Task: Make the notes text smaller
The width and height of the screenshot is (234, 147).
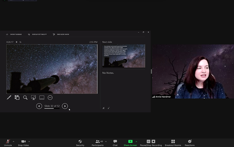Action: click(x=109, y=108)
